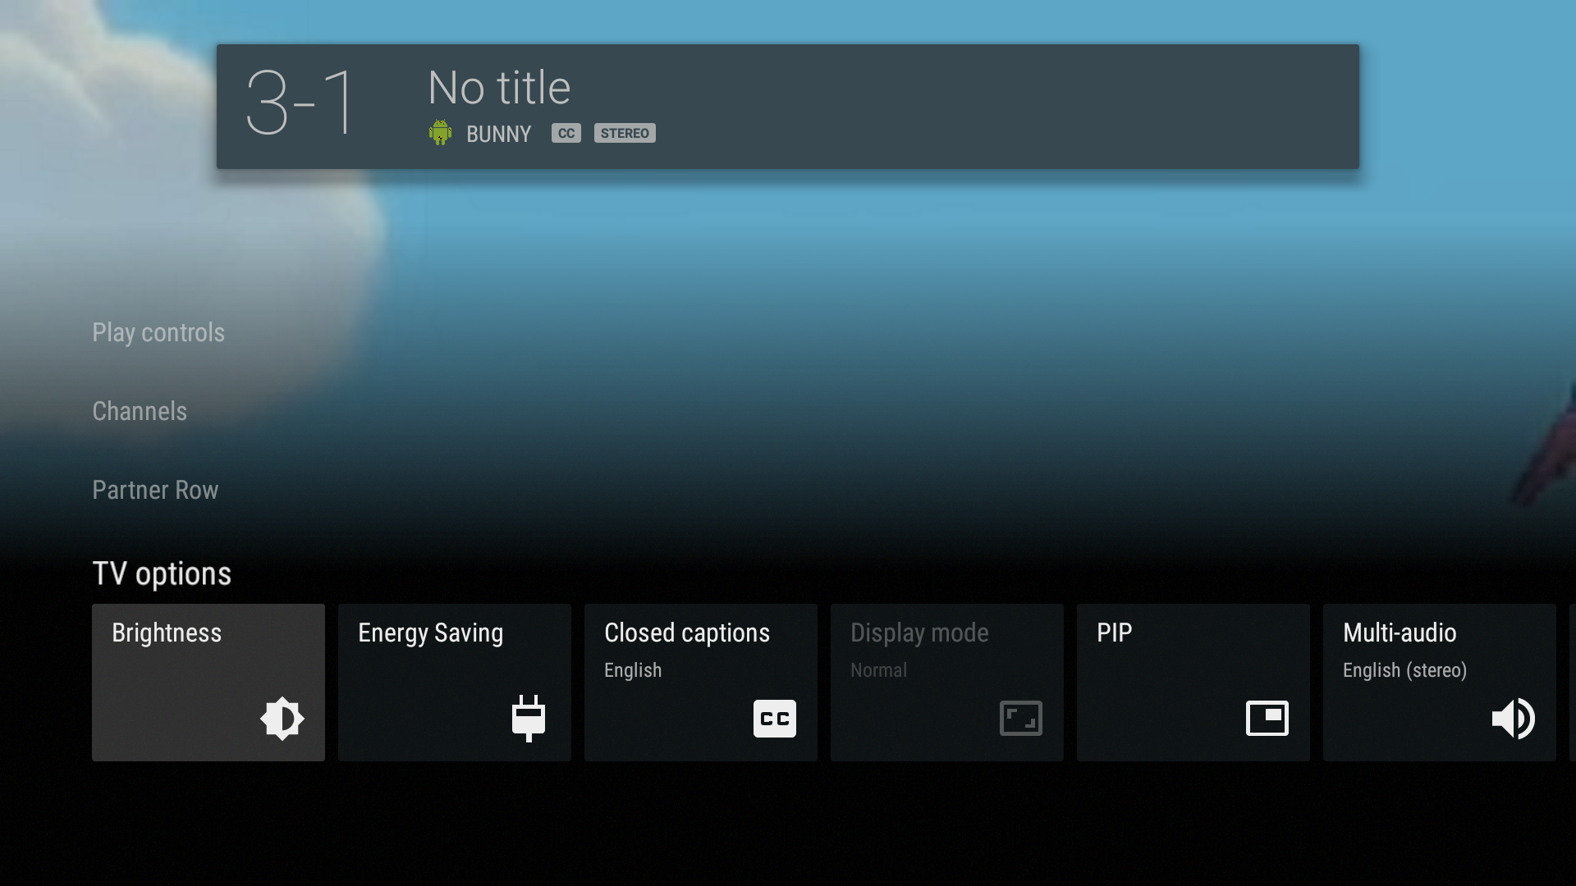This screenshot has width=1576, height=886.
Task: Toggle Energy Saving mode on
Action: tap(455, 683)
